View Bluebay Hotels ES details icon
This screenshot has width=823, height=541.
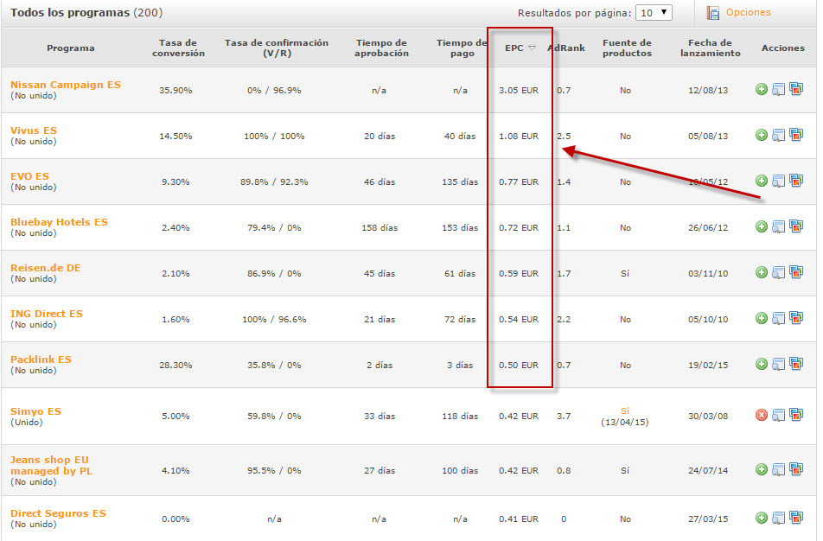coord(778,226)
